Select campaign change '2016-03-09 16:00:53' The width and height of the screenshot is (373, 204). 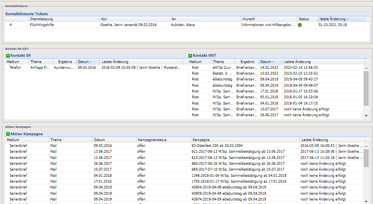(331, 145)
